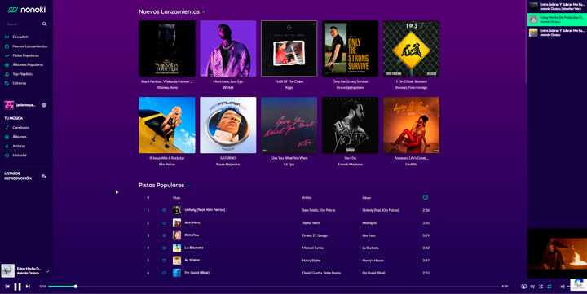Viewport: 587px width, 294px height.
Task: Skip to the previous track
Action: 7,287
